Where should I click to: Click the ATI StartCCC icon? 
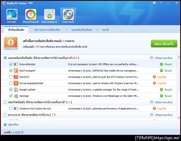pyautogui.click(x=16, y=77)
